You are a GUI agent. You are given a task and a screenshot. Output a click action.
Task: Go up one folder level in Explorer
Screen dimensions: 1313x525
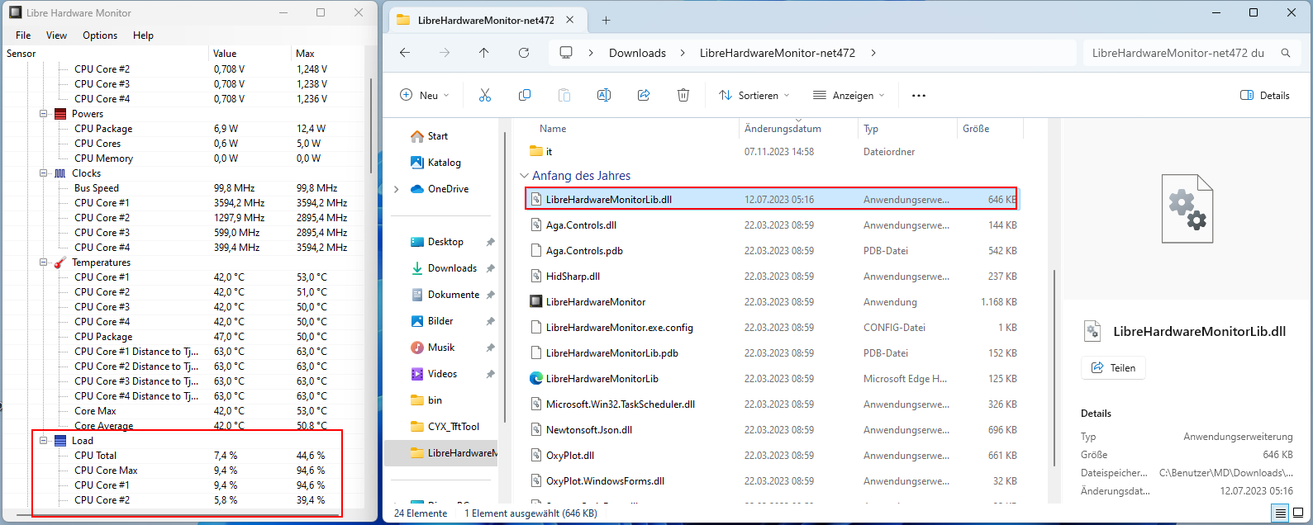pyautogui.click(x=484, y=53)
